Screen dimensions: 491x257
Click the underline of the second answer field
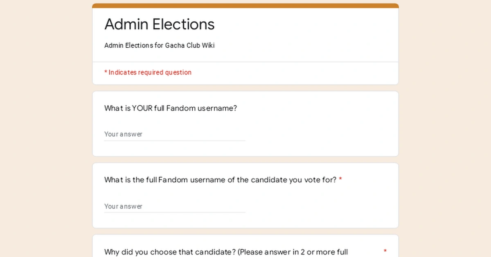tap(174, 213)
